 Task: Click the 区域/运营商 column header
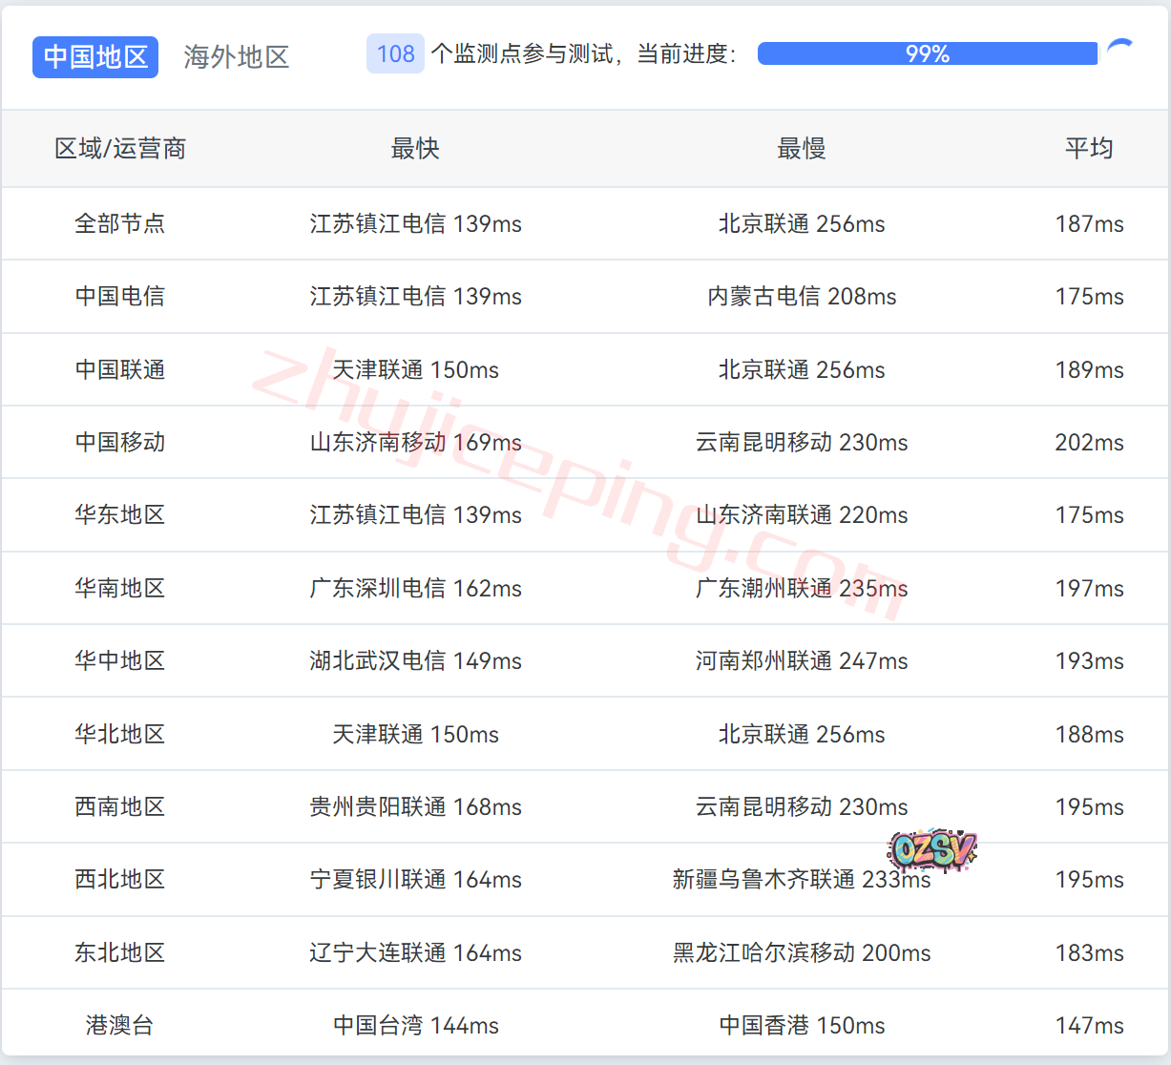(x=120, y=149)
